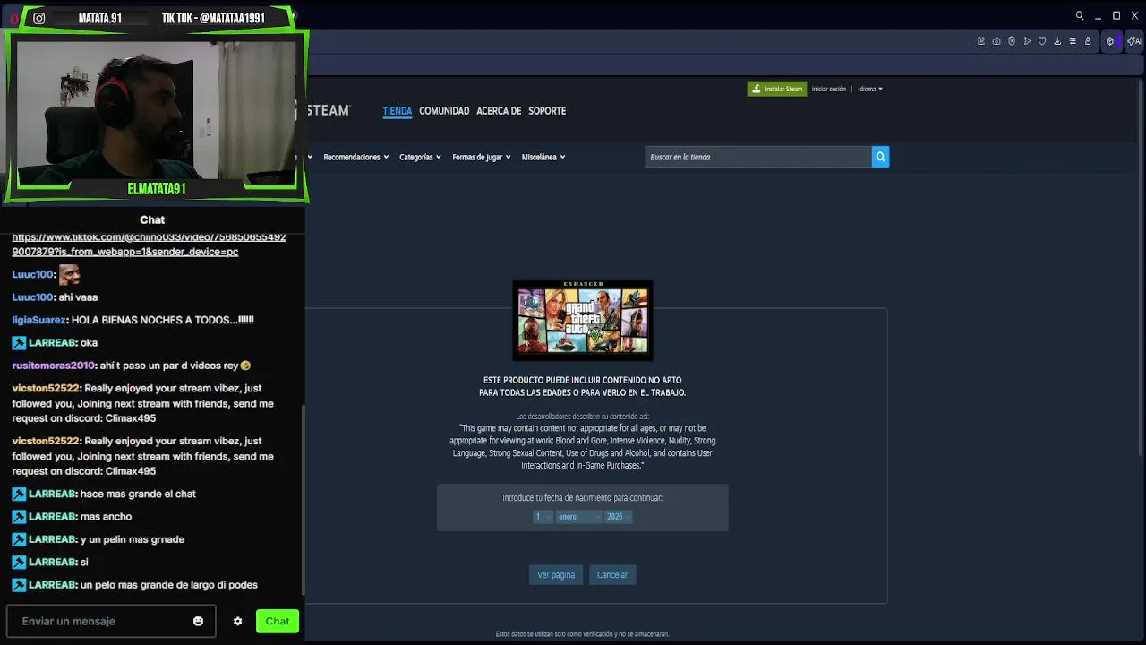1146x645 pixels.
Task: Click the profile person icon in toolbar
Action: point(1088,41)
